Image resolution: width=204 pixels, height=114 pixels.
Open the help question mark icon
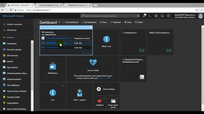pyautogui.click(x=168, y=16)
